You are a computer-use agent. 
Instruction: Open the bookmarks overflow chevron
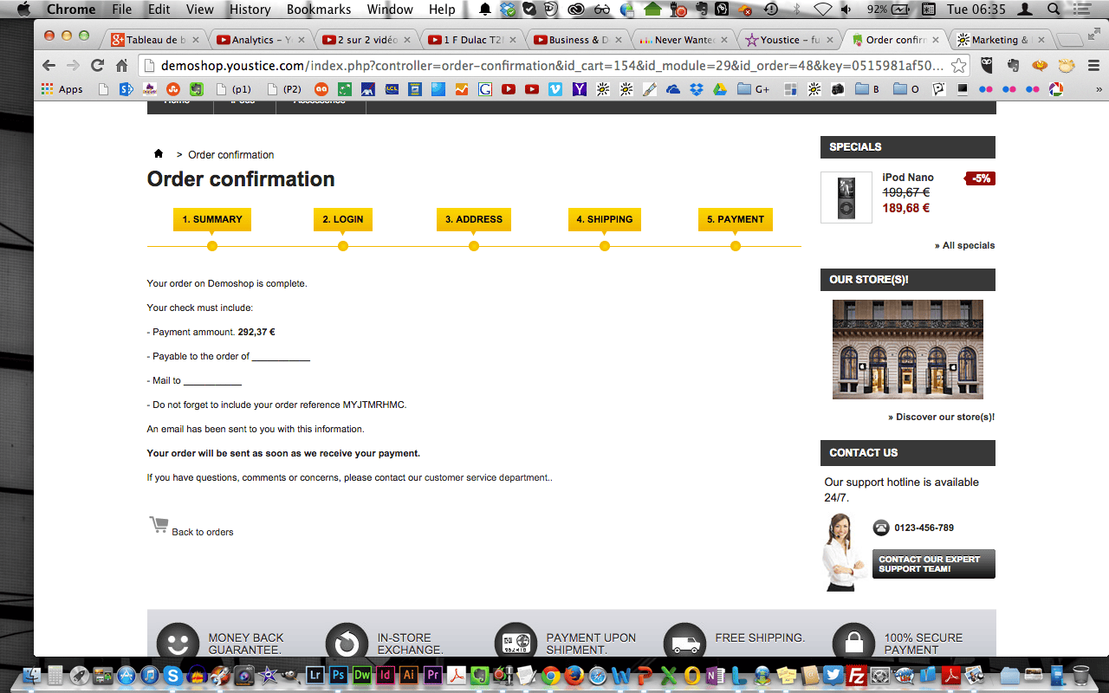[1099, 89]
